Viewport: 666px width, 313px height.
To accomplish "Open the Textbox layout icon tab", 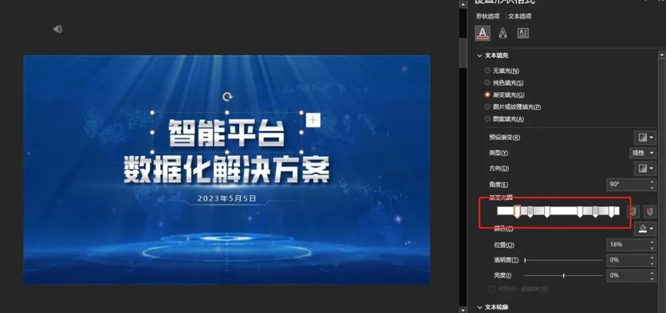I will 523,33.
